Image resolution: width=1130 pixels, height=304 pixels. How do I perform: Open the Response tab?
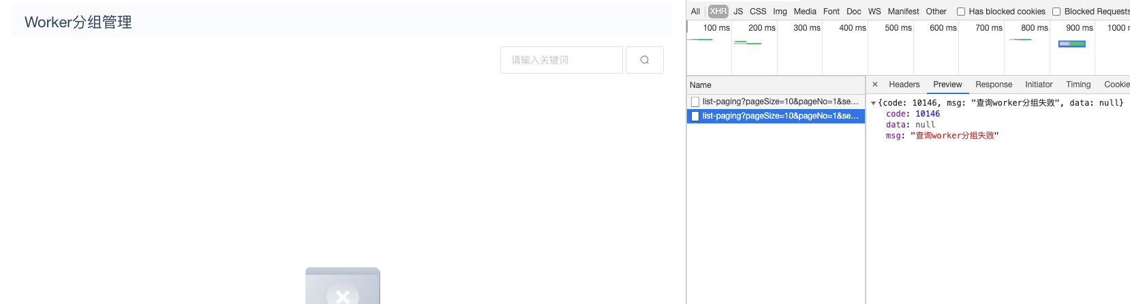pos(994,85)
